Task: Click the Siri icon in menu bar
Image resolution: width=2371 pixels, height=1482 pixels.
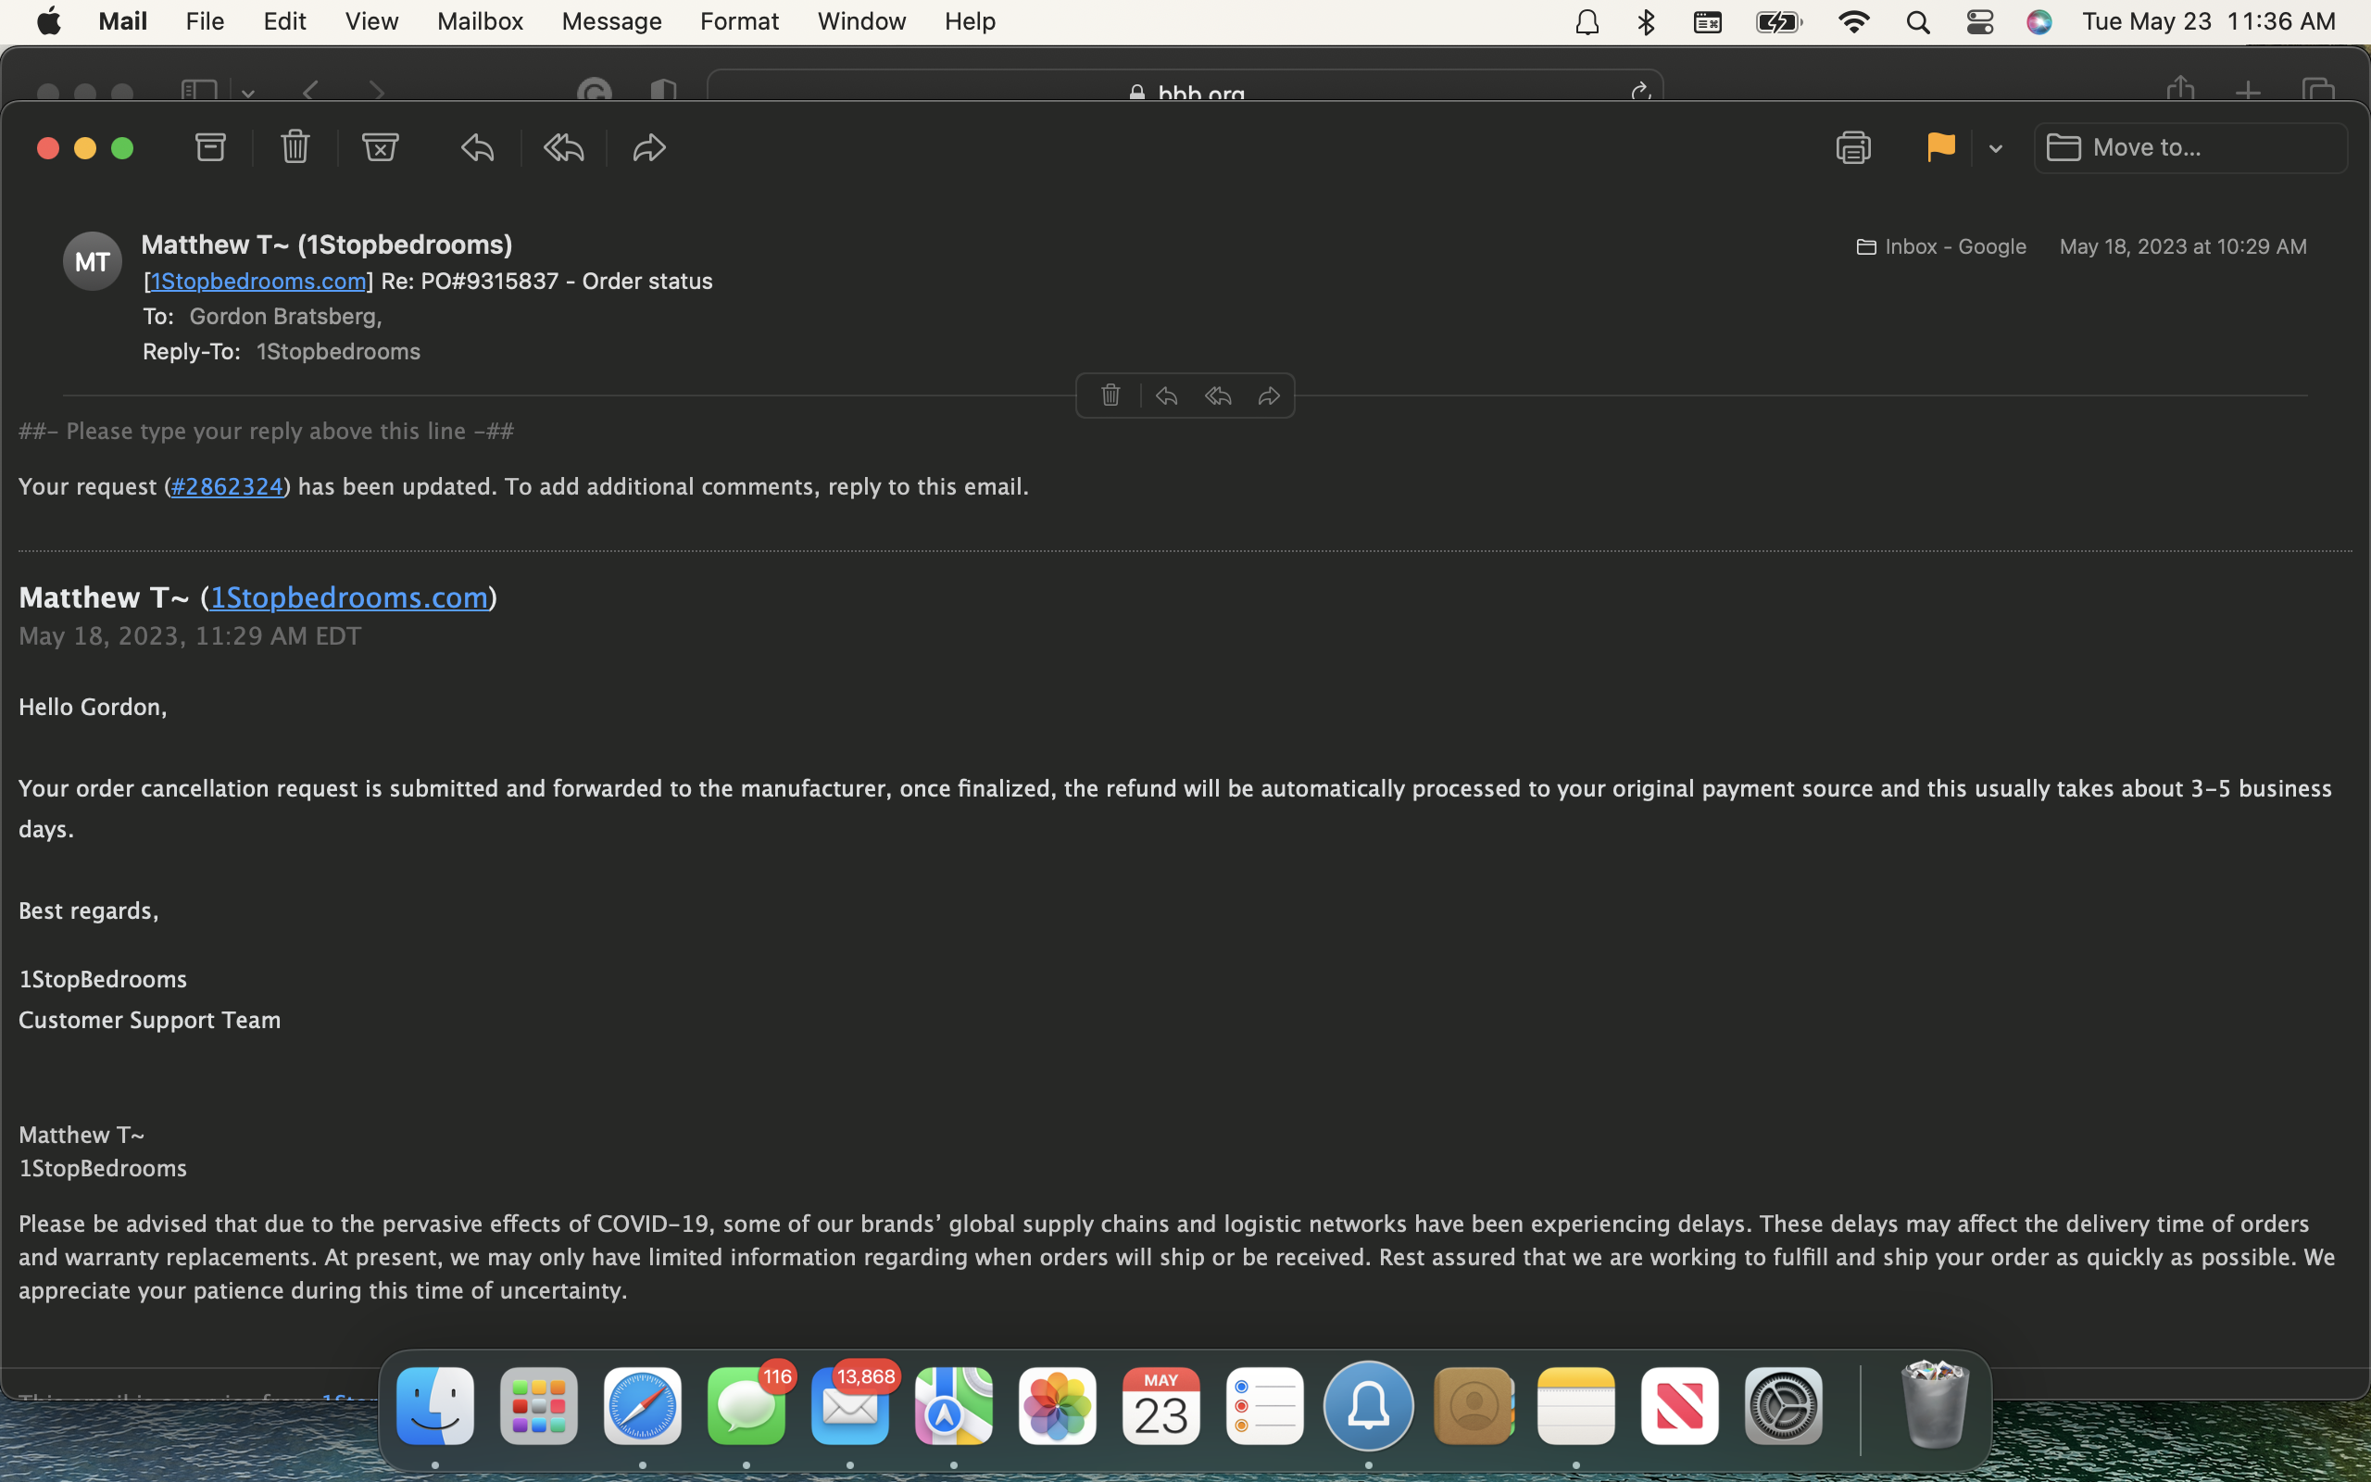Action: [x=2039, y=21]
